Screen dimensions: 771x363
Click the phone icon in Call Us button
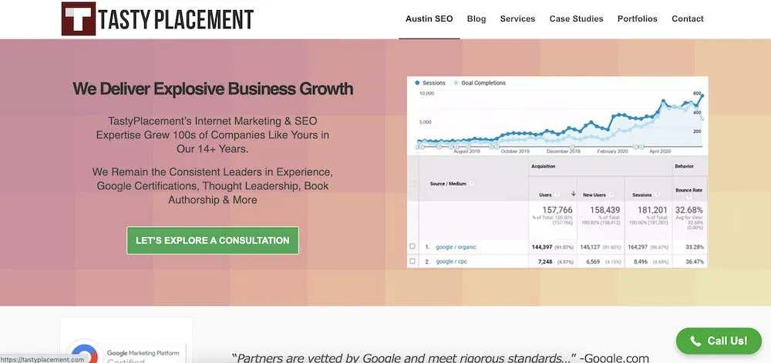tap(695, 341)
